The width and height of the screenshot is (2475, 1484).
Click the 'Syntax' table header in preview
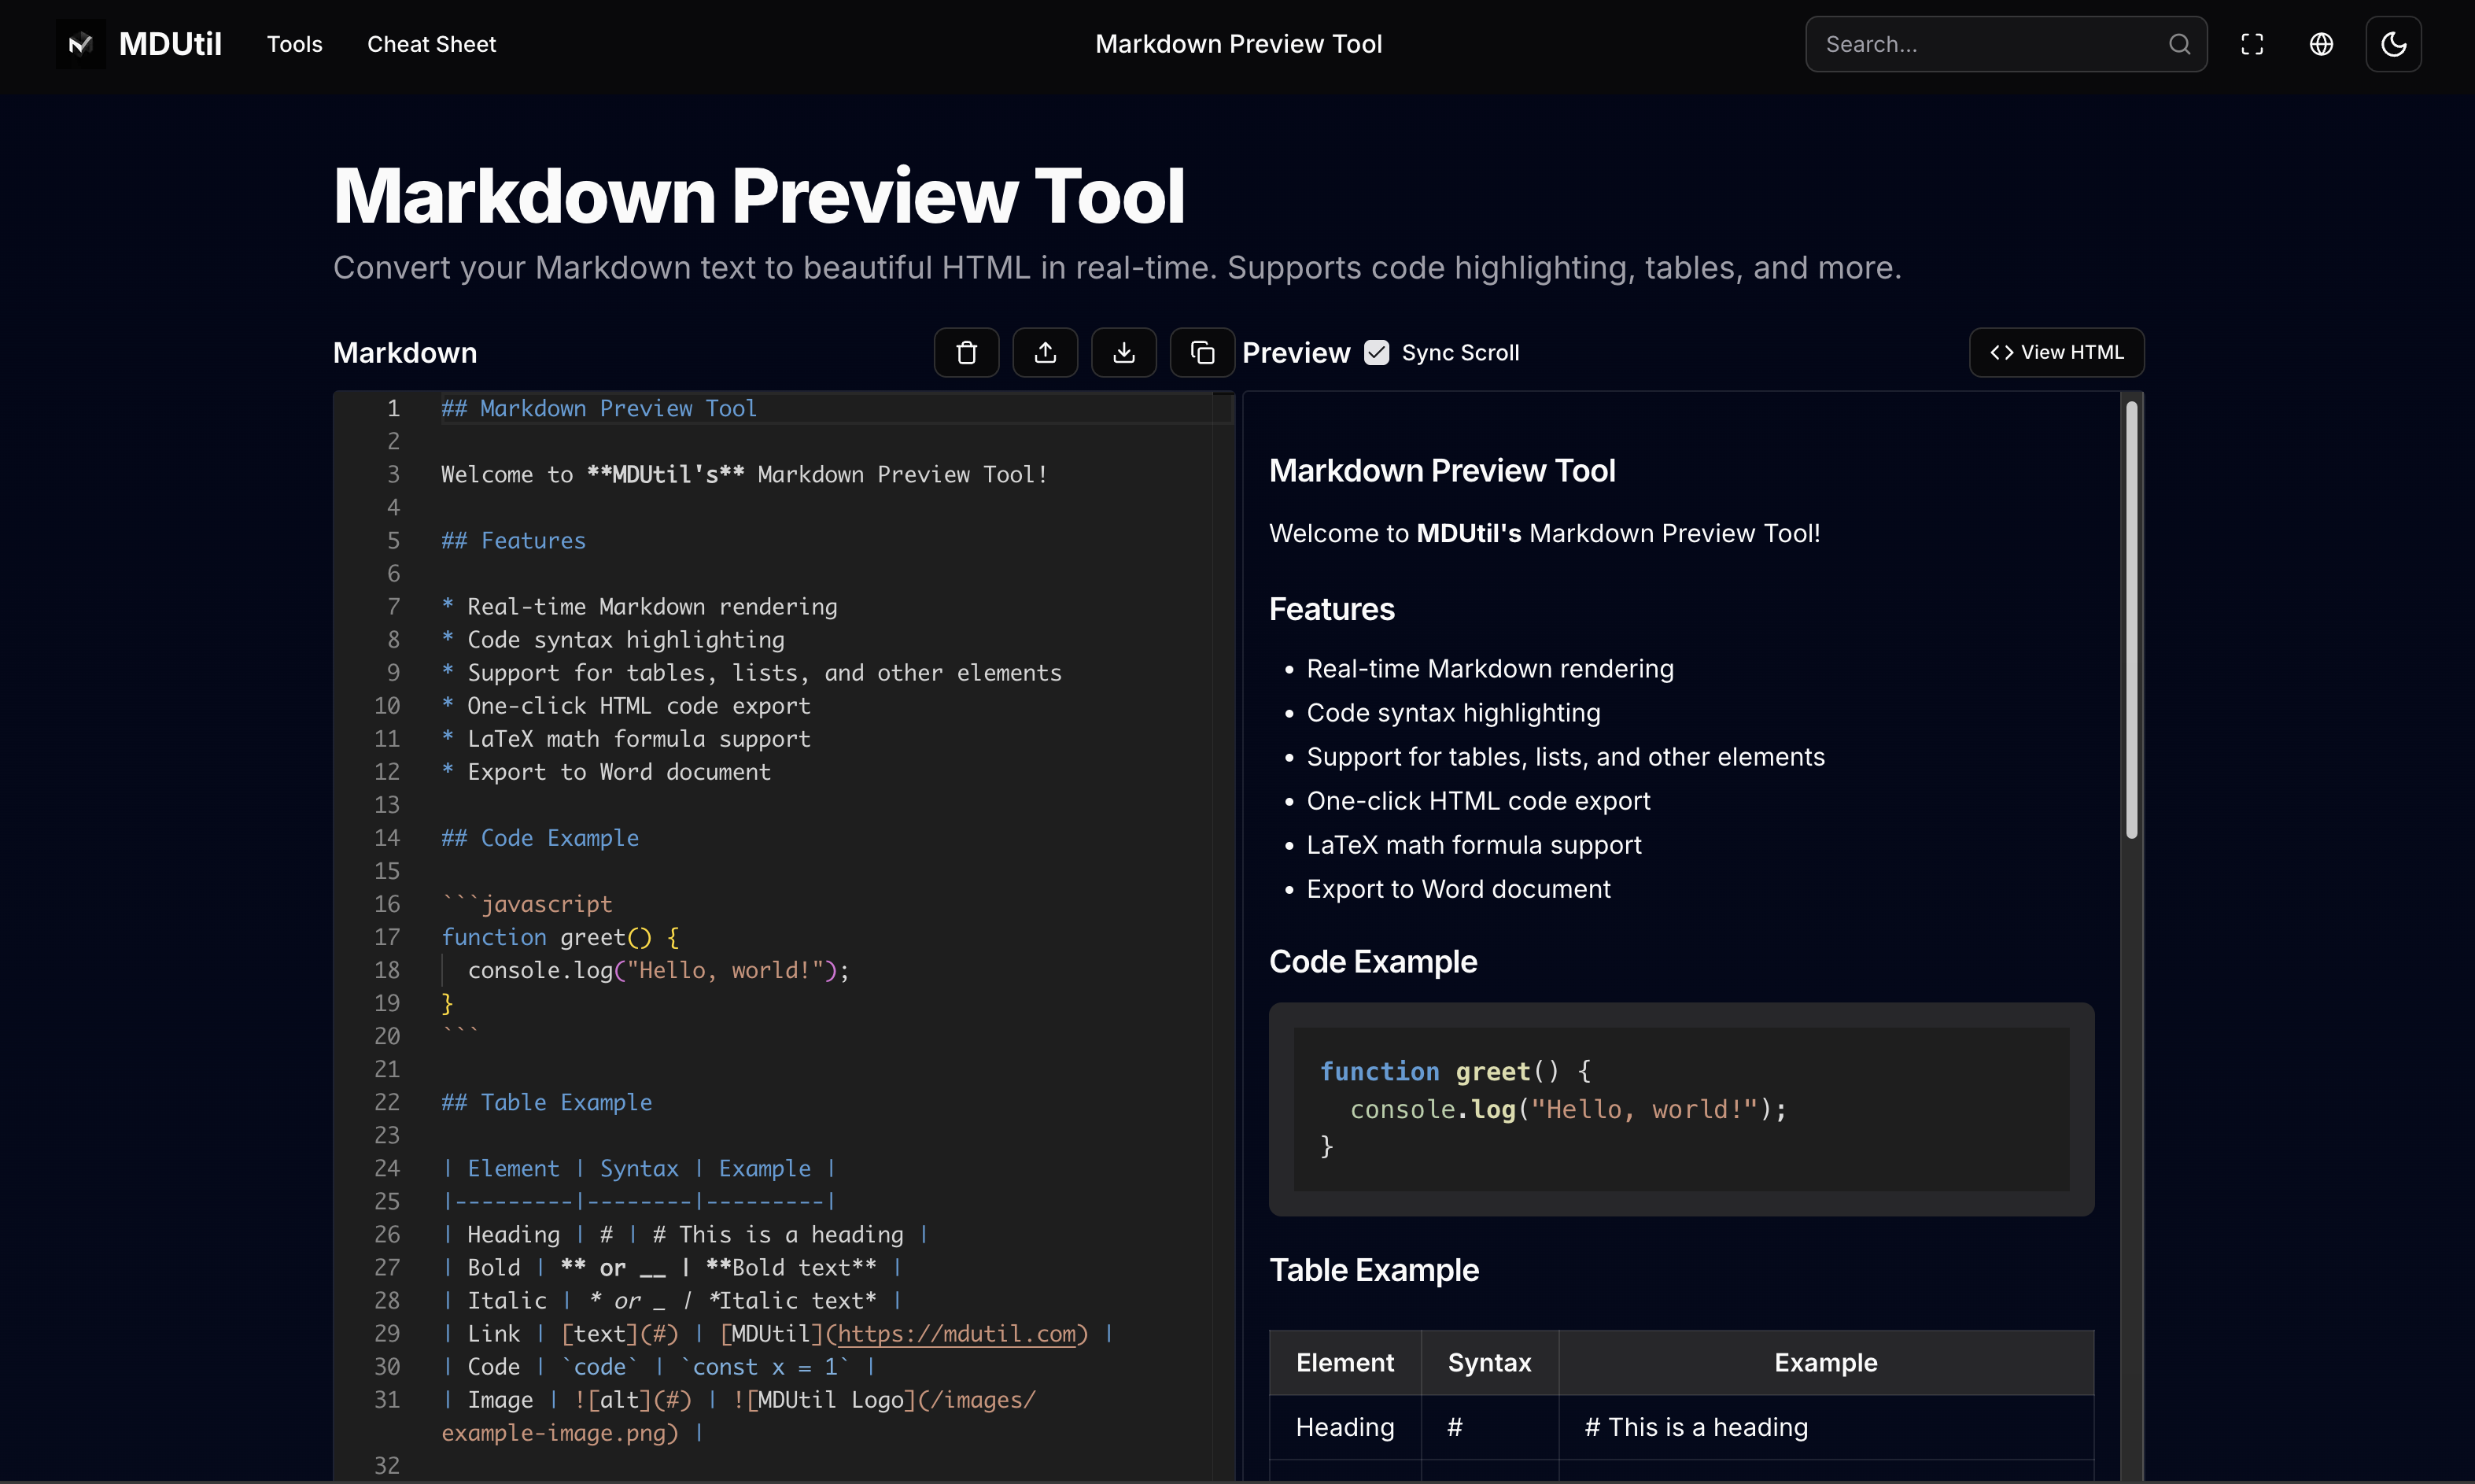click(x=1489, y=1362)
